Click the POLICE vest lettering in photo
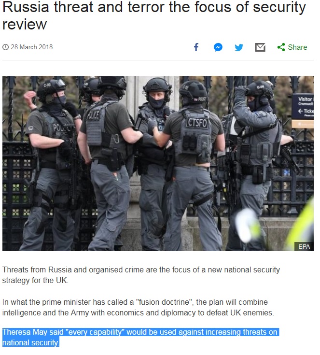This screenshot has width=320, height=355. [x=93, y=116]
